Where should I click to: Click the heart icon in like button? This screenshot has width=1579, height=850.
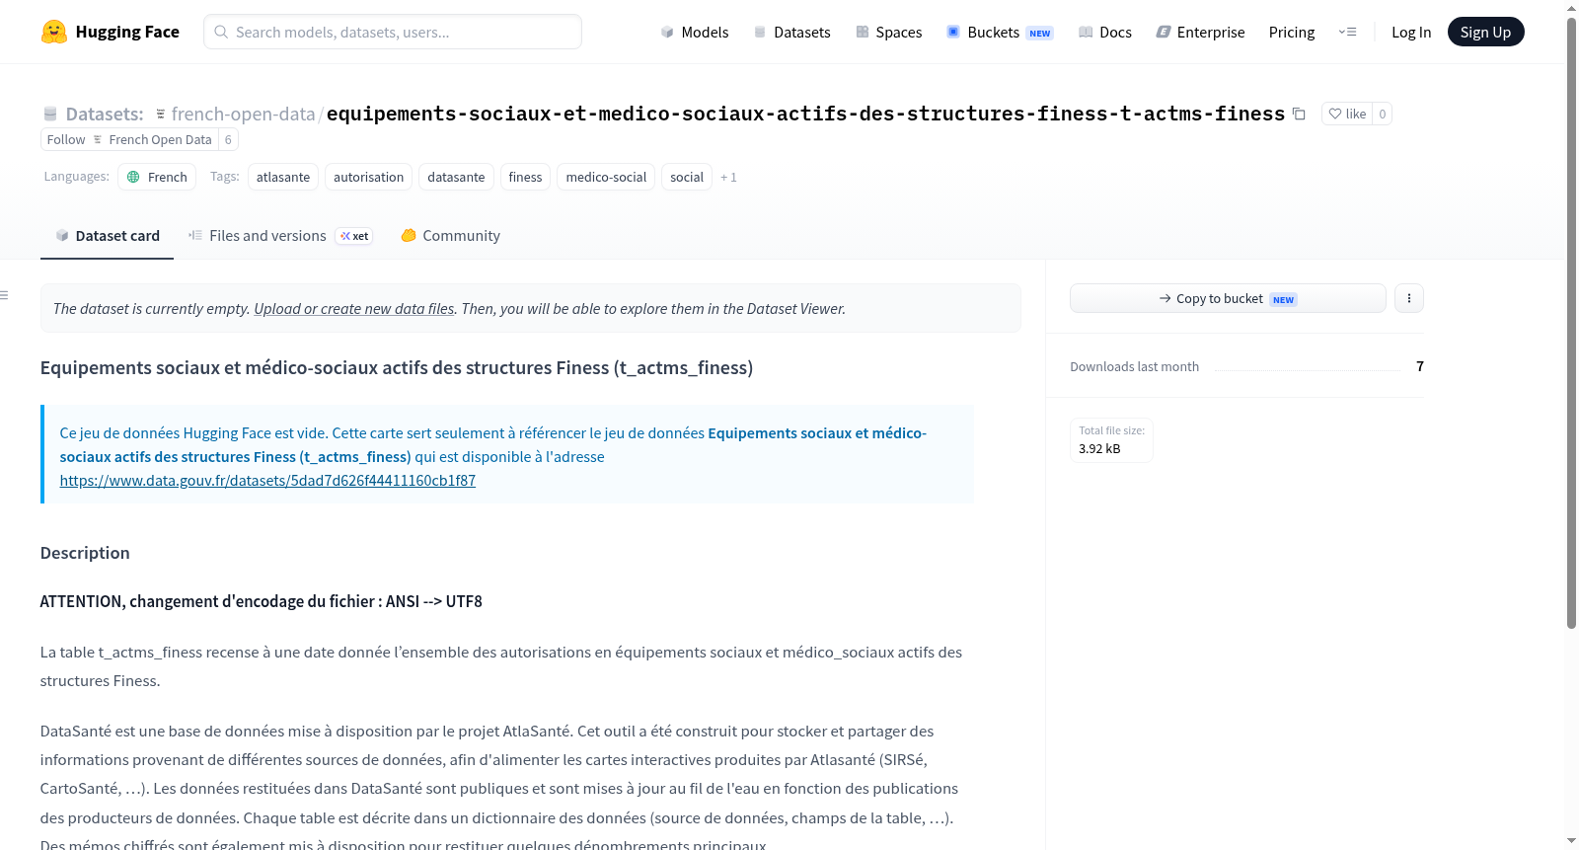1335,114
